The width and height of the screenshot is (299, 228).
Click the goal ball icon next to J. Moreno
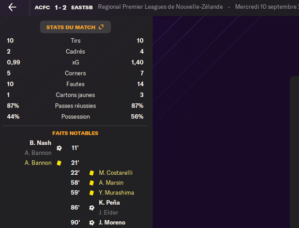point(92,222)
